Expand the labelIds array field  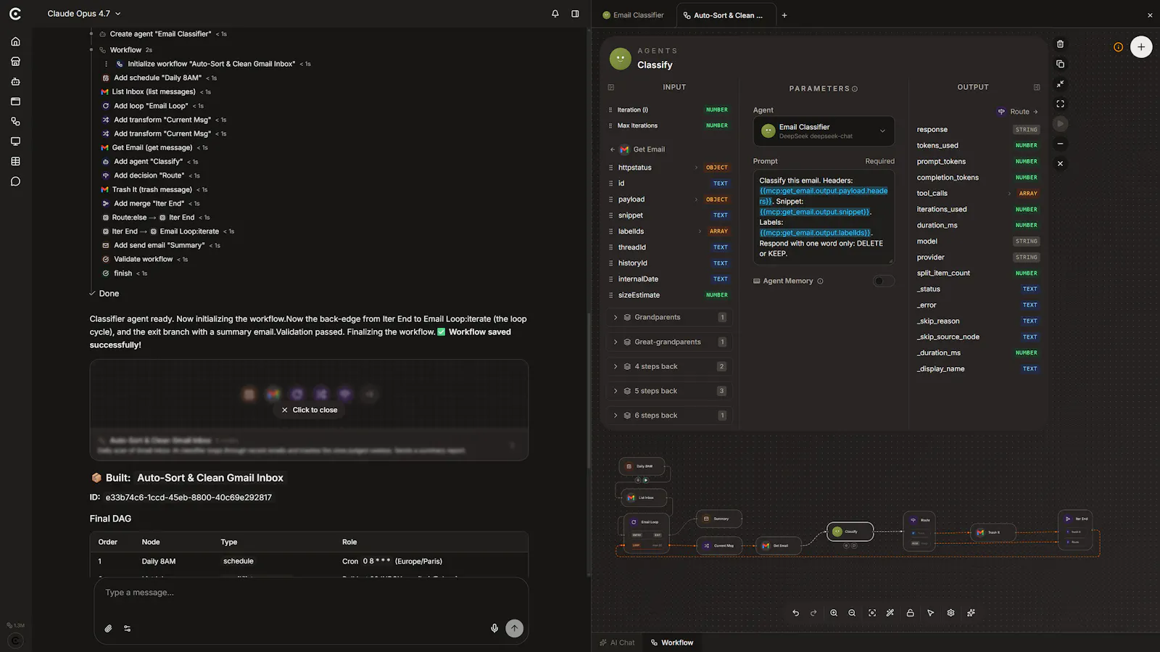pos(700,231)
